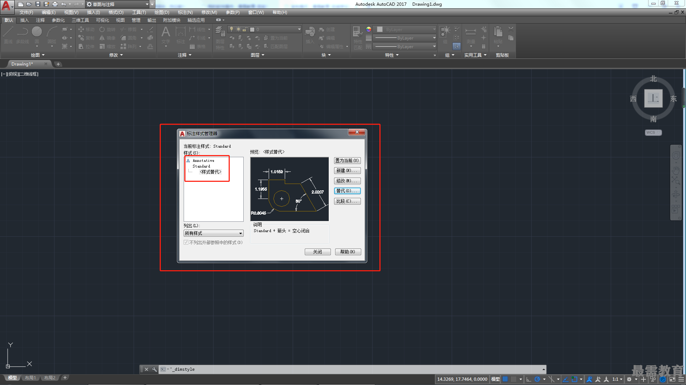Click the Customization menu icon in status bar
Screen dimensions: 686x385
coord(681,379)
